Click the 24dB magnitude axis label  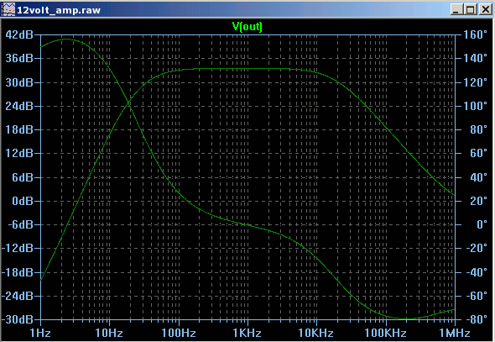click(19, 106)
